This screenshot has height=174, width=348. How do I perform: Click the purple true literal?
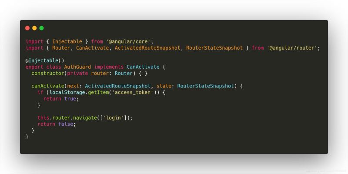click(x=70, y=99)
